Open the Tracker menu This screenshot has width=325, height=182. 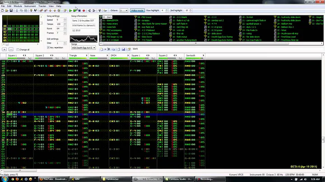point(42,6)
